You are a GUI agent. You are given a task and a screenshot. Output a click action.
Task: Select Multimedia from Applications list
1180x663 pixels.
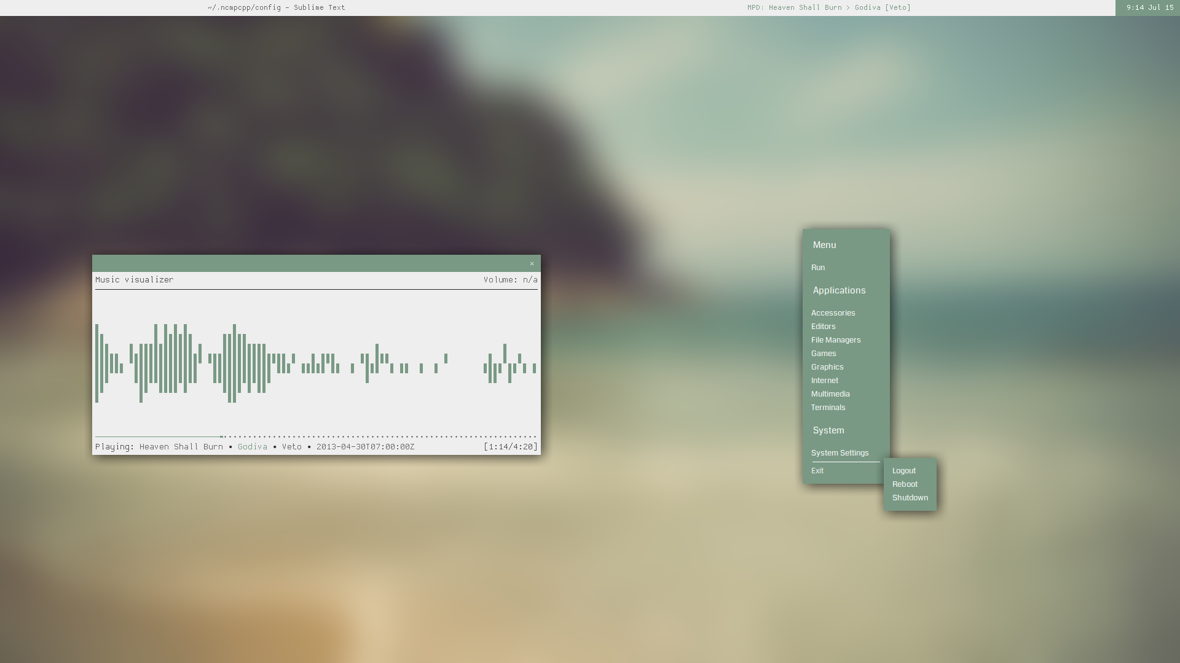(831, 394)
